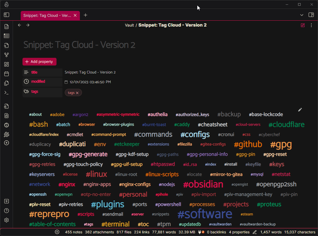Open the #reprepro tag
318x236 pixels.
(49, 214)
